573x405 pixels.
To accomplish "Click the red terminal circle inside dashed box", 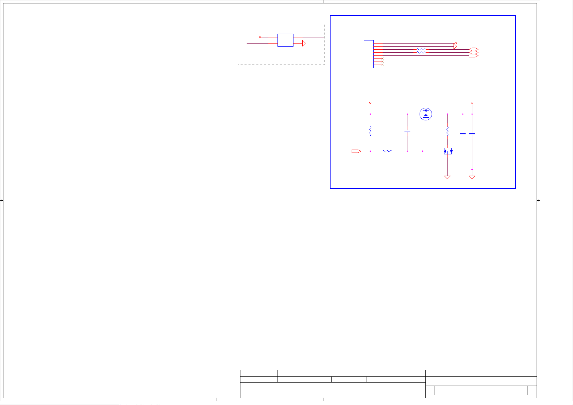I will click(260, 37).
